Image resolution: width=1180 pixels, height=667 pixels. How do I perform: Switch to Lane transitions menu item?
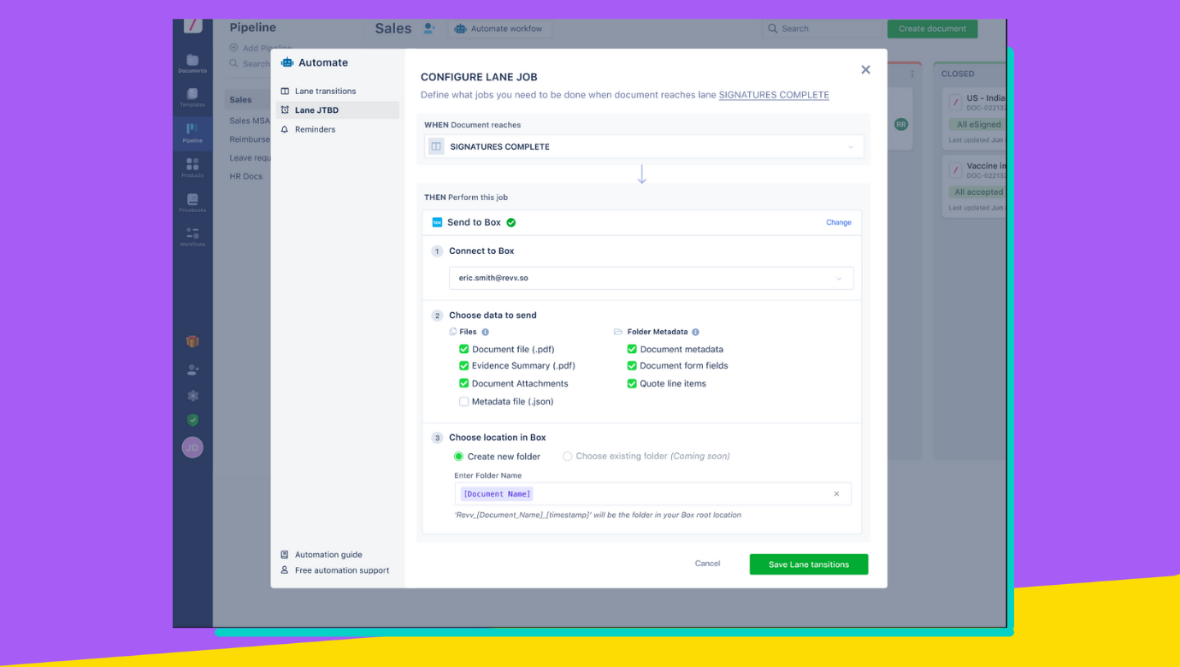[x=325, y=91]
